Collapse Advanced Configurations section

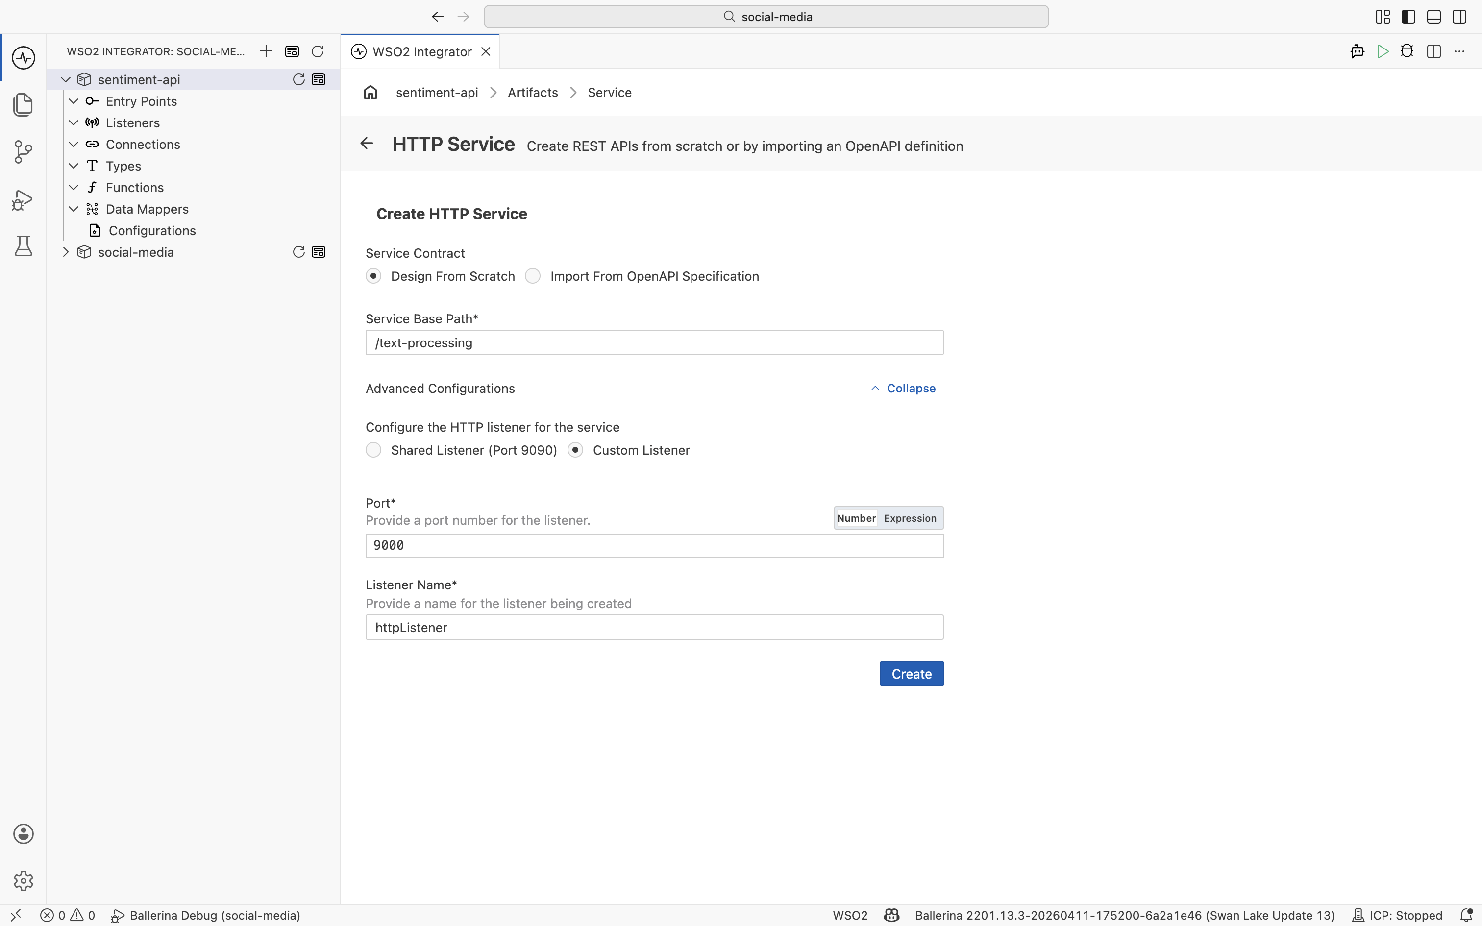(x=903, y=388)
